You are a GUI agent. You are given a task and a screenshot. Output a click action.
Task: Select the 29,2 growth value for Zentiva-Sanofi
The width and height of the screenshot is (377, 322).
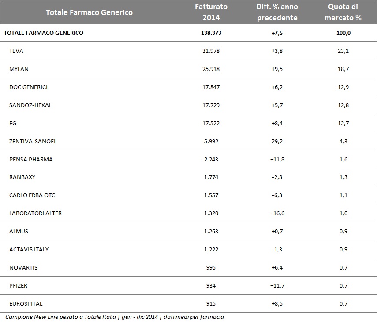pyautogui.click(x=277, y=141)
